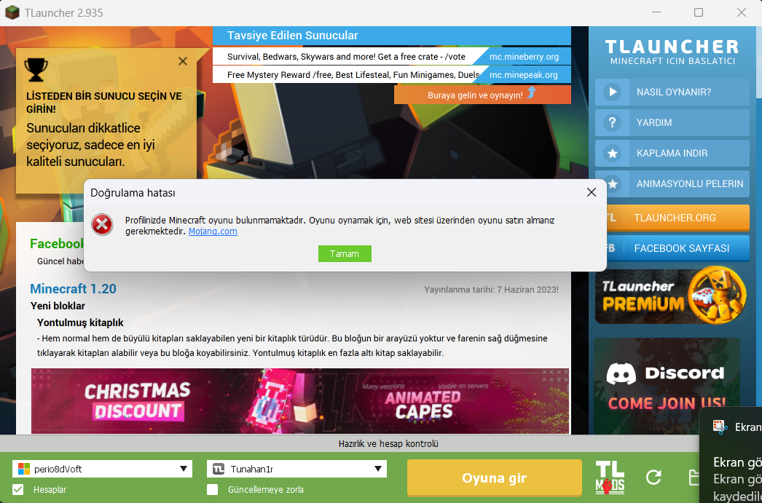Click the Tavsiye Edilen Sunucular header
Viewport: 762px width, 503px height.
point(392,36)
